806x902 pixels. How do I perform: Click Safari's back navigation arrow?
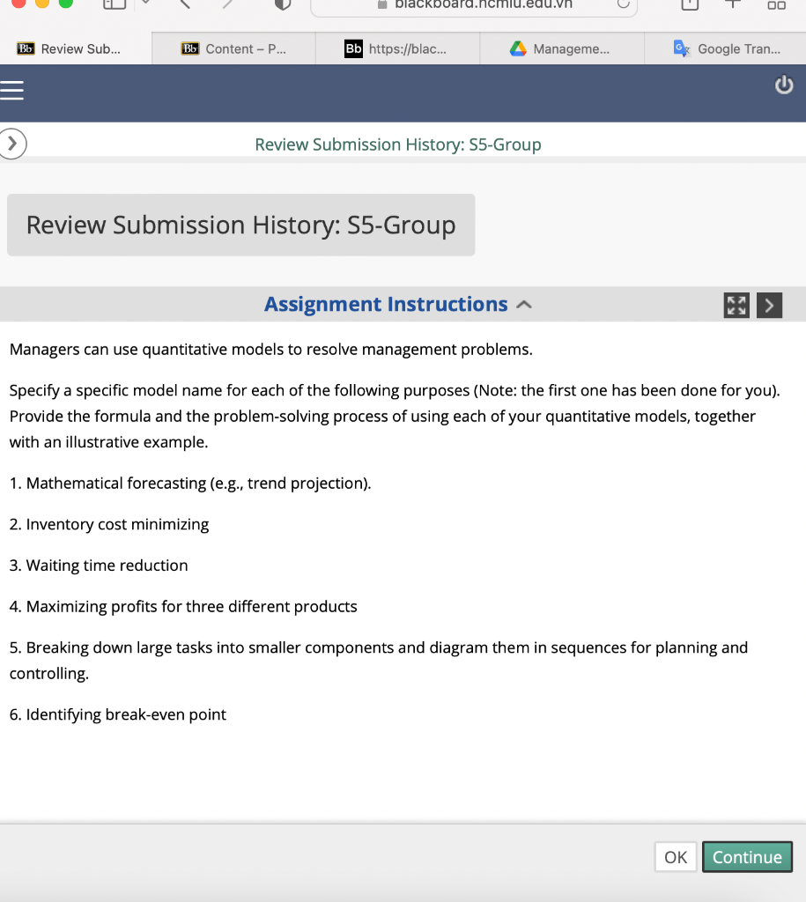(x=185, y=4)
